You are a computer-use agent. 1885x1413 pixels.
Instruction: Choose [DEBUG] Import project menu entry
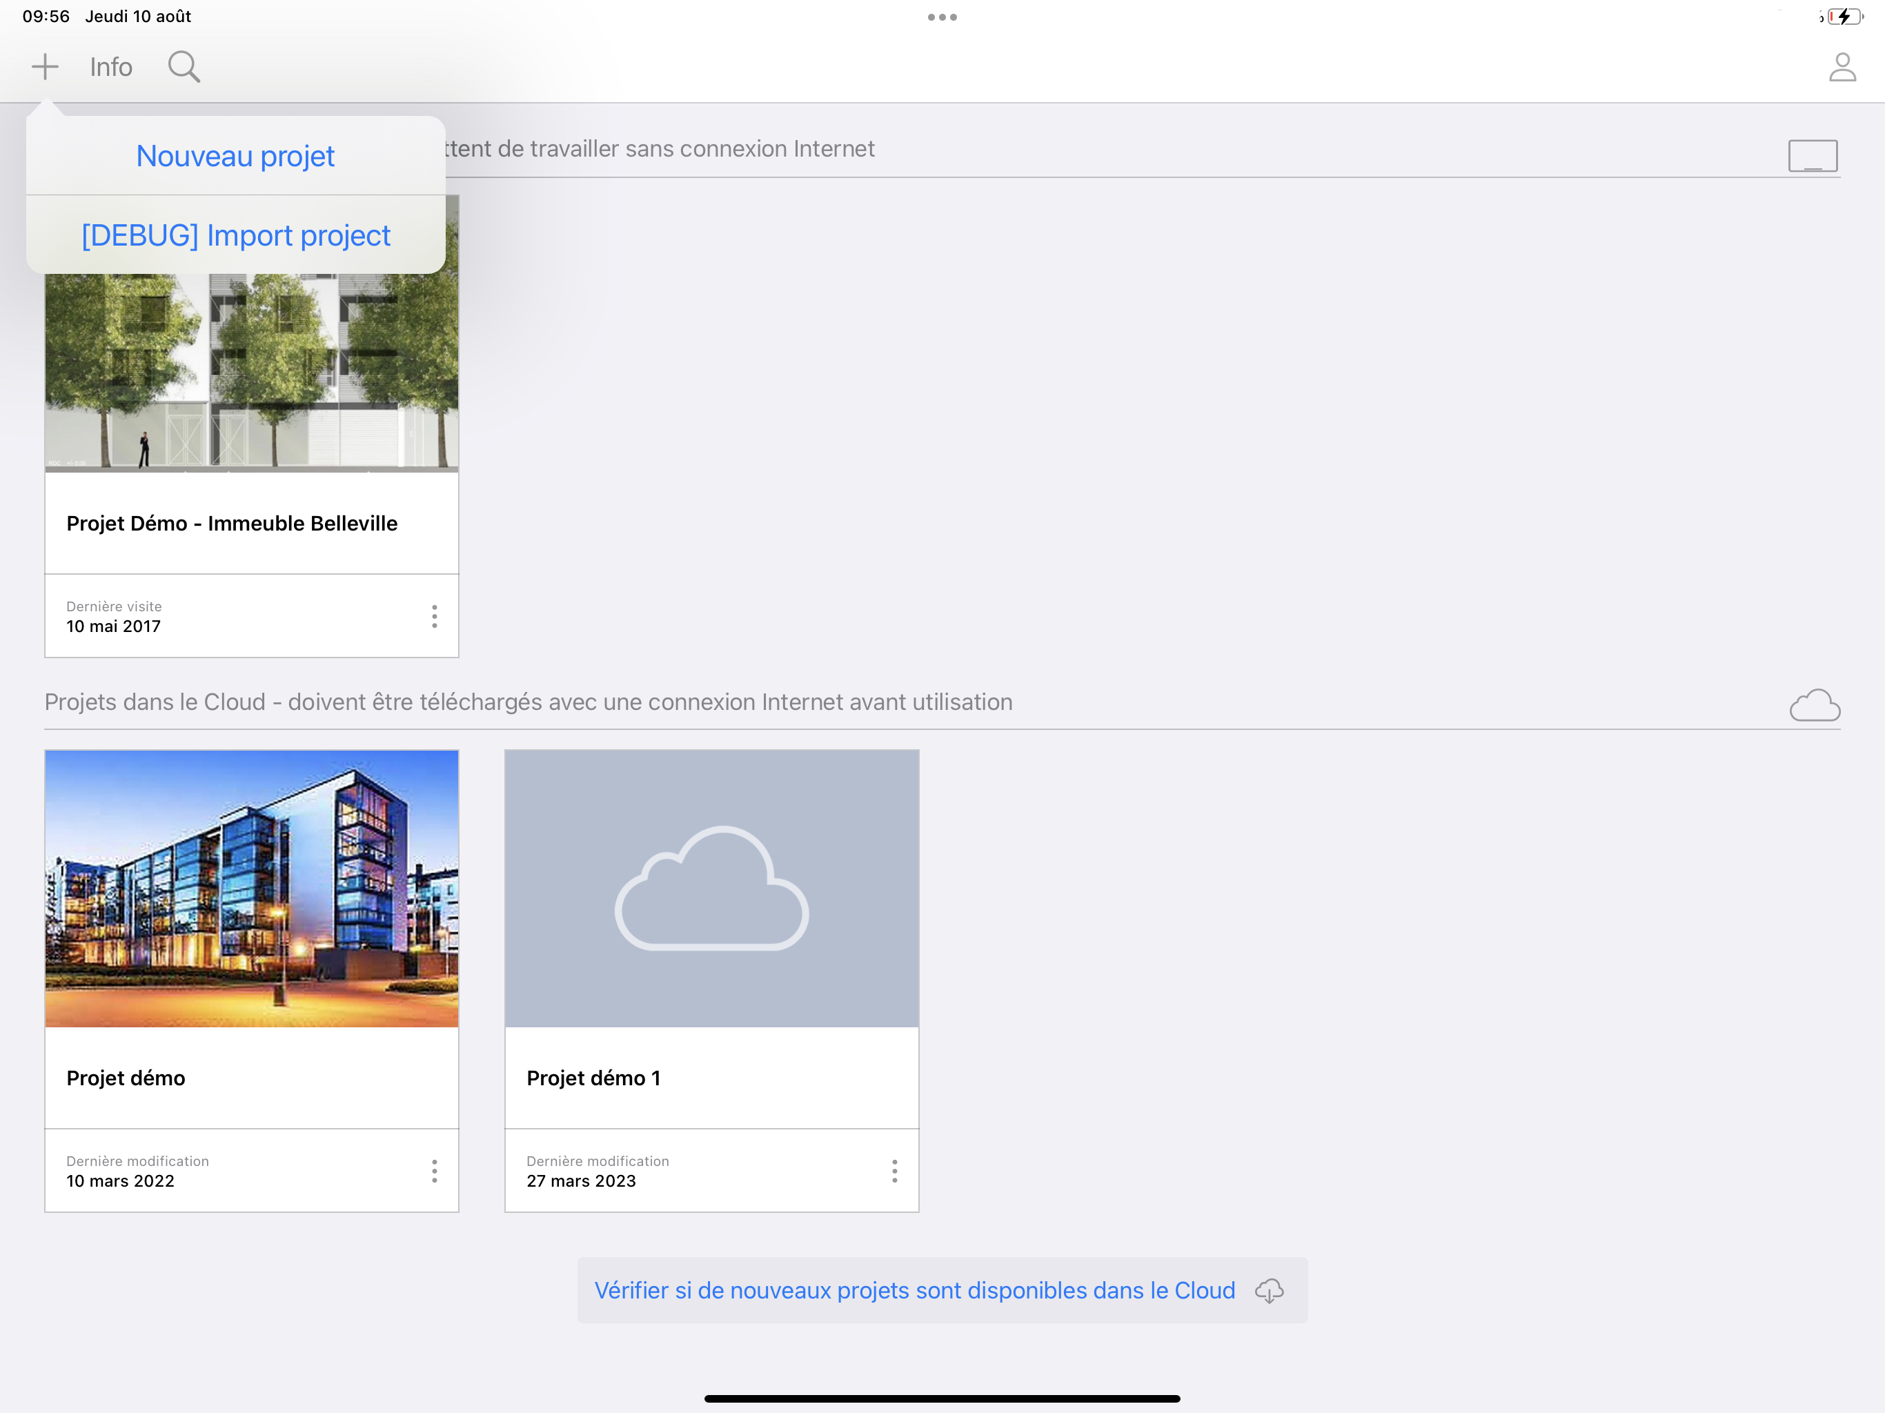click(x=235, y=235)
